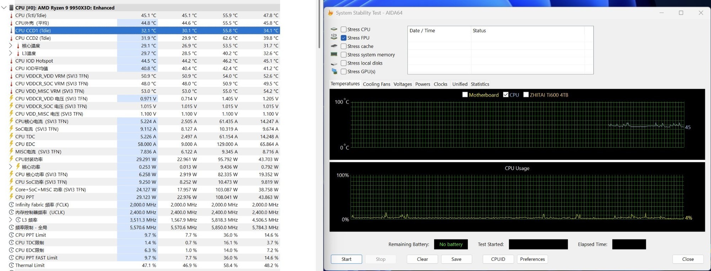Click clock icon of 频率限制 - 全局 row

point(11,227)
